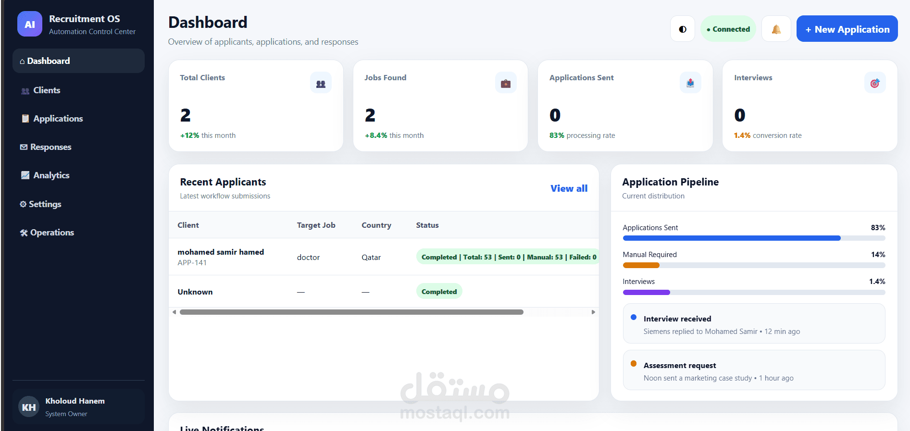Click the Completed Total 53 status badge

(508, 257)
